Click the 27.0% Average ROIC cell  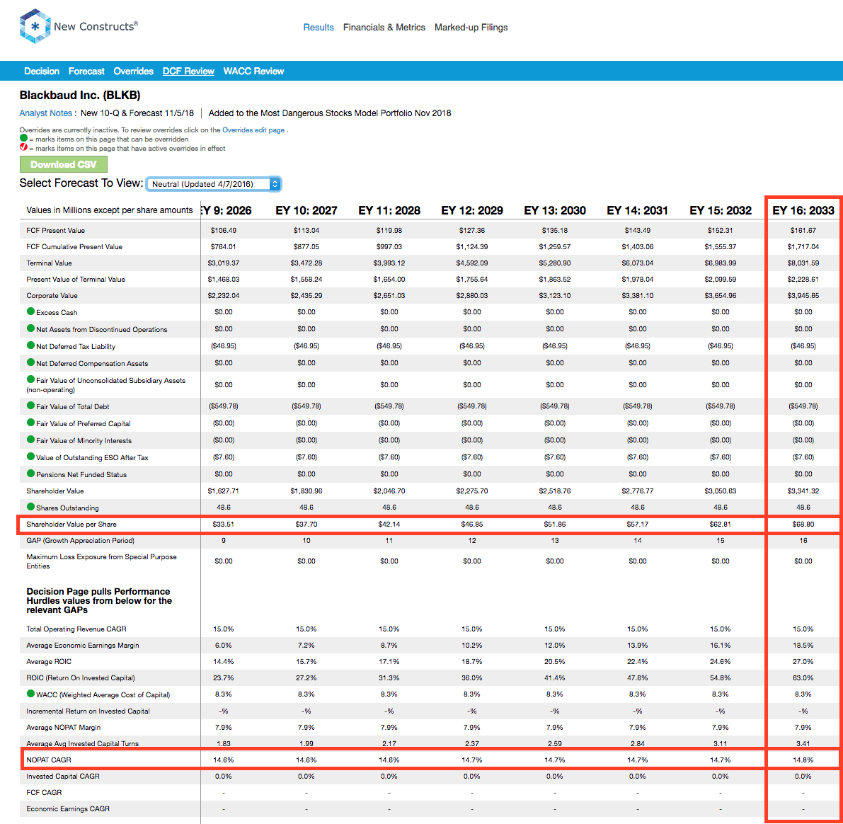tap(803, 662)
